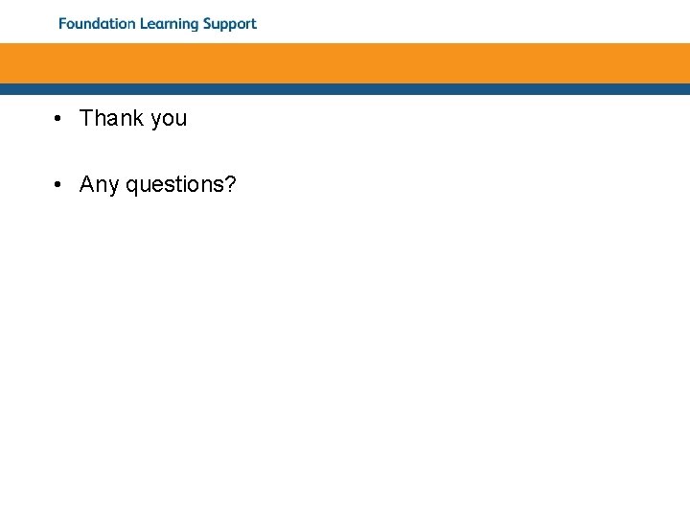Click the capital "T" in "Thank you"
The image size is (690, 518).
pos(86,118)
